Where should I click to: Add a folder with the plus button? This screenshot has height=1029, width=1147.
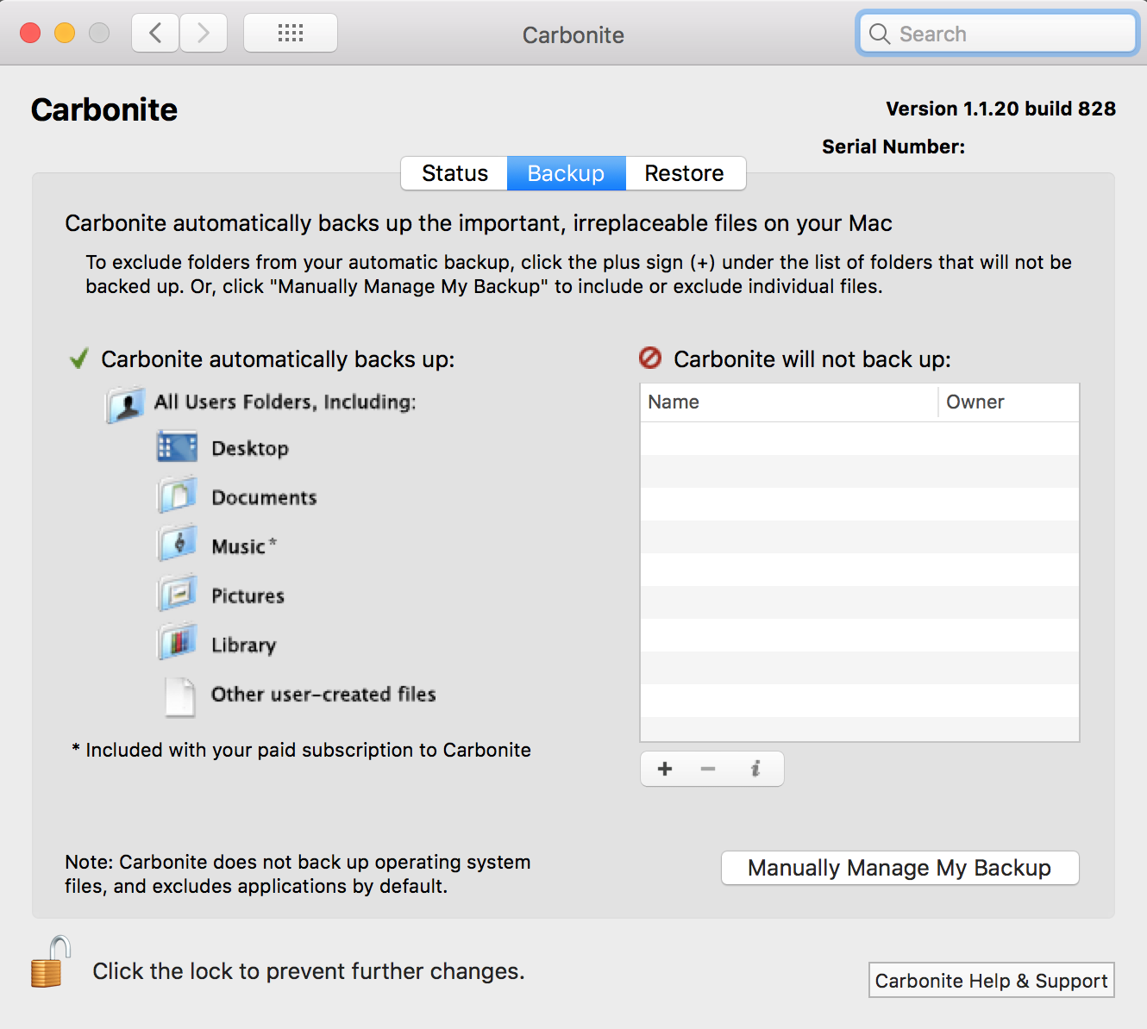coord(665,768)
